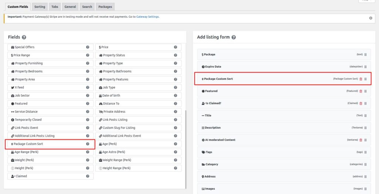Open the Gateway Settings link
Image resolution: width=379 pixels, height=194 pixels.
[x=148, y=17]
